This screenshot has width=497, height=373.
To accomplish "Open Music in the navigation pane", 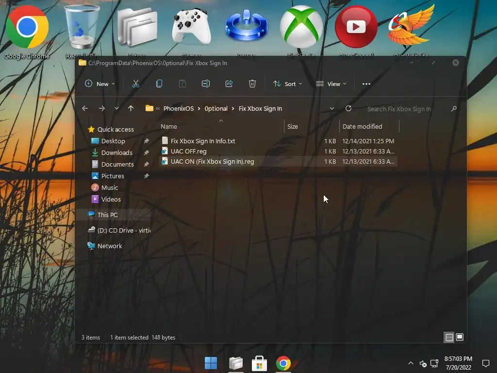I will pos(110,188).
